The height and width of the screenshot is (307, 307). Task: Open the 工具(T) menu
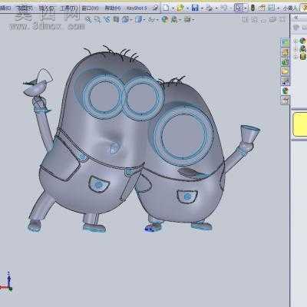tap(68, 8)
